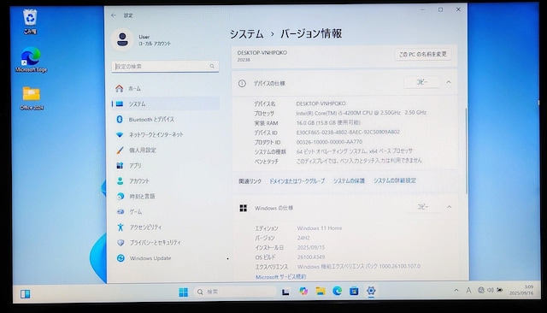Minimize the Settings window

[422, 9]
